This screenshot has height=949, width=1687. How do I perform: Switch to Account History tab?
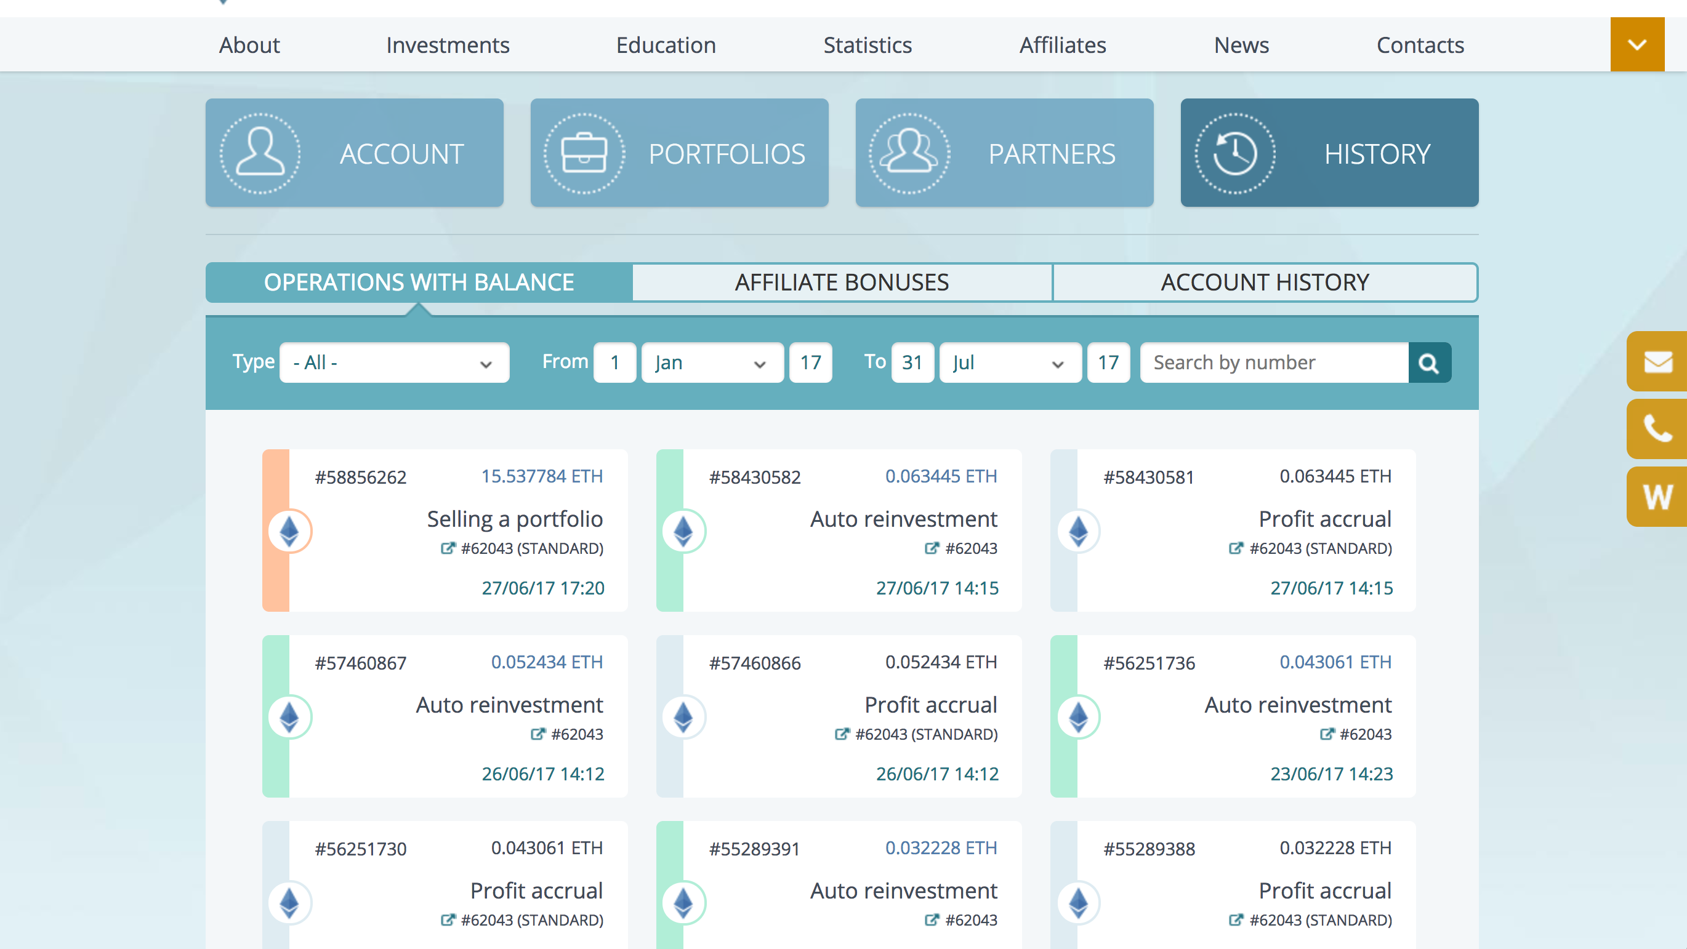[1265, 282]
